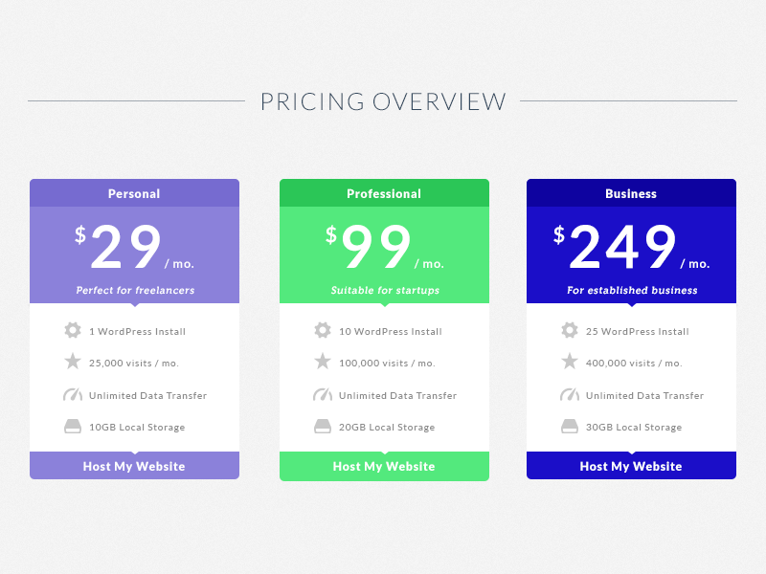Viewport: 766px width, 574px height.
Task: Click the storage drive icon in Personal plan
Action: coord(73,427)
